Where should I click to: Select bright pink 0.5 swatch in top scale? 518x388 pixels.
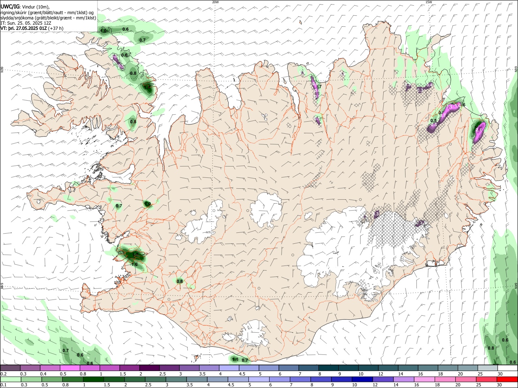[70, 368]
